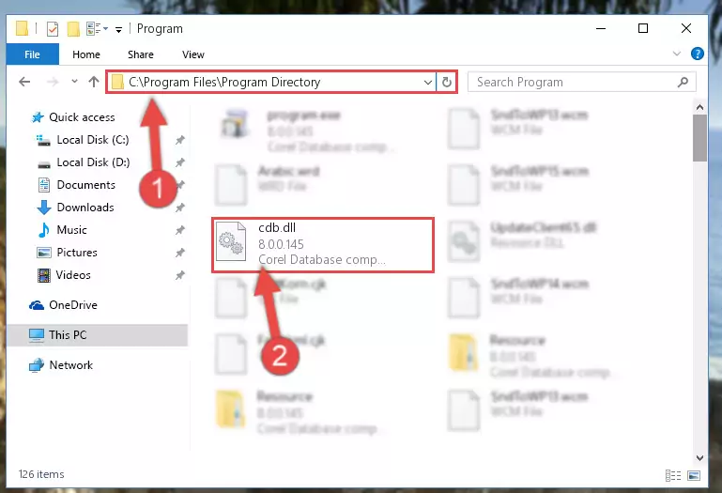Click the cdb.dll gear file icon

tap(231, 241)
